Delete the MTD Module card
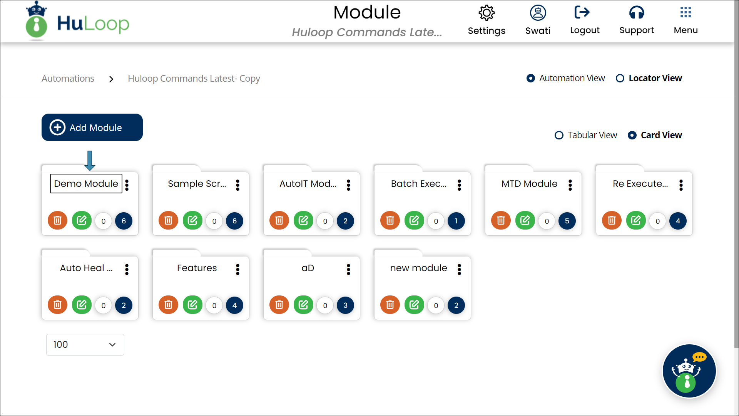 501,221
